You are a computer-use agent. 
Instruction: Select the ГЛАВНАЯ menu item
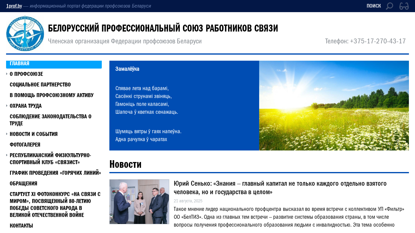pyautogui.click(x=54, y=64)
